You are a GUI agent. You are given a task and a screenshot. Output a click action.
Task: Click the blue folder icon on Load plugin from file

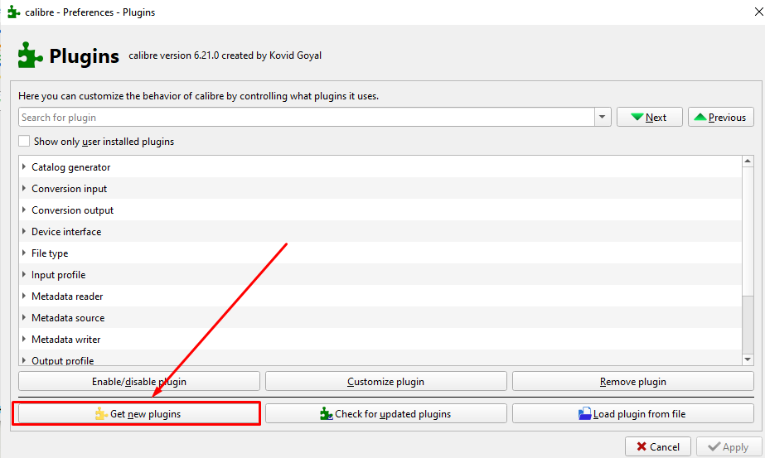click(x=584, y=413)
